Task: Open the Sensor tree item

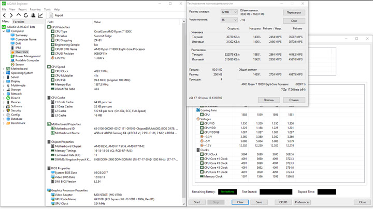Action: (20, 65)
